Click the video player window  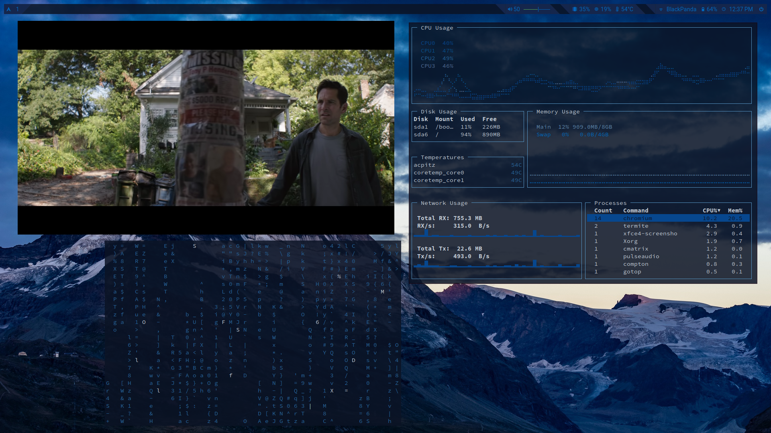click(x=206, y=127)
